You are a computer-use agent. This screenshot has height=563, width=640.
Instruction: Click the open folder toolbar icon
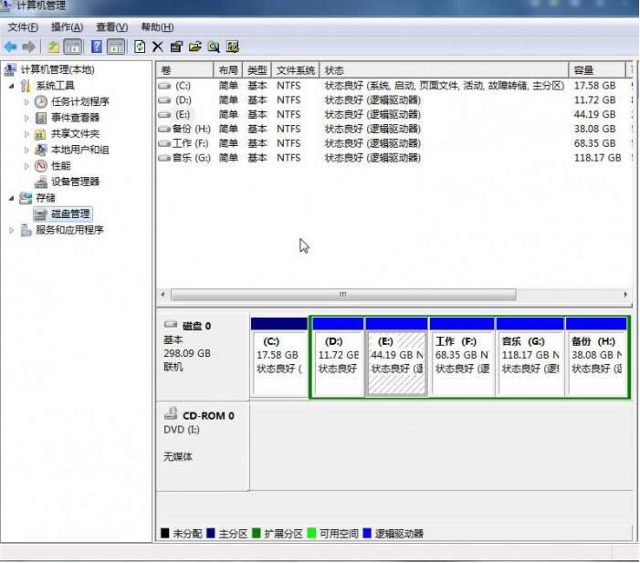[x=194, y=46]
